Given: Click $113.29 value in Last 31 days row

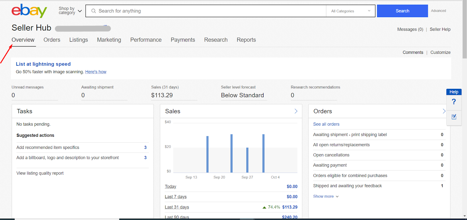Looking at the screenshot, I should [290, 207].
